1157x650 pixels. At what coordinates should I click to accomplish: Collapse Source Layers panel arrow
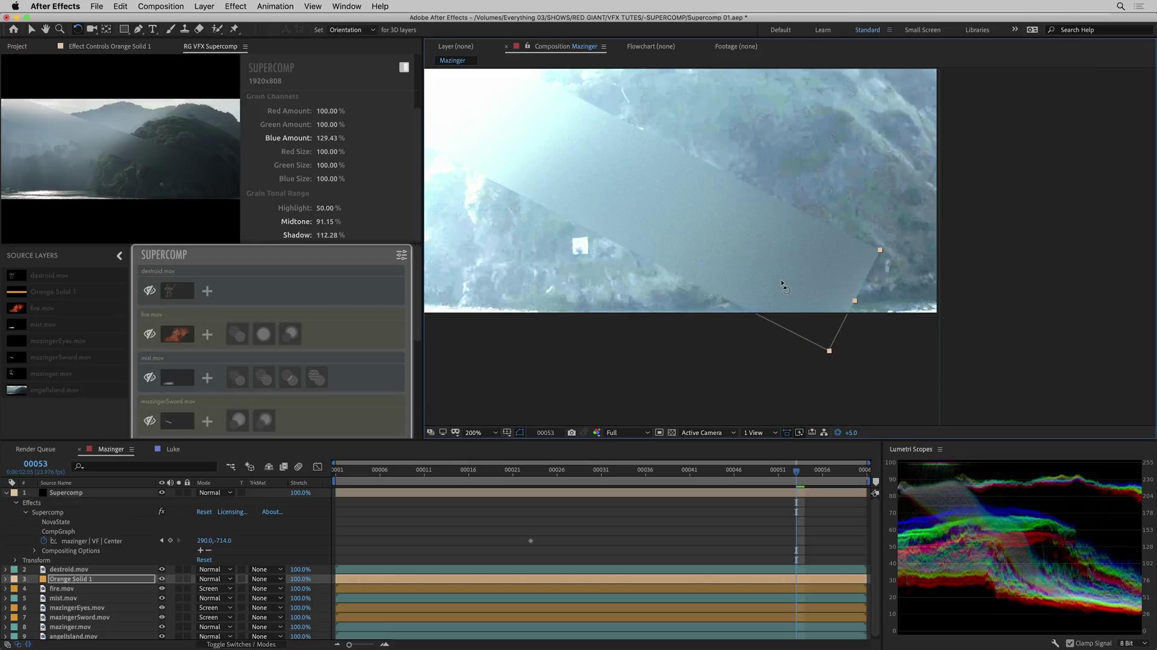(119, 256)
